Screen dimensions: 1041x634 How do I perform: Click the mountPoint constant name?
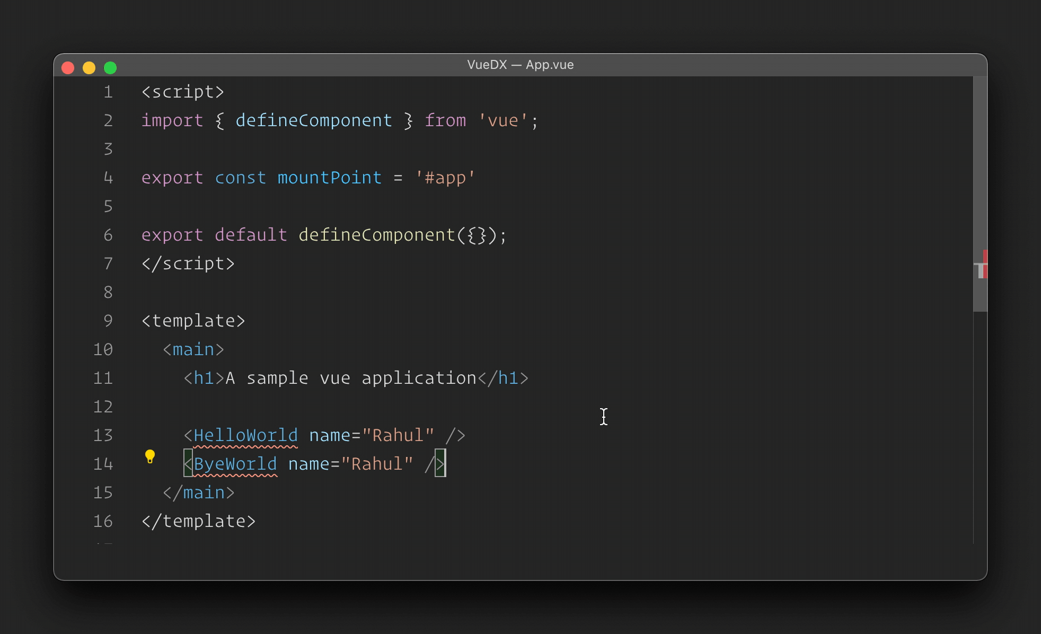click(x=329, y=178)
